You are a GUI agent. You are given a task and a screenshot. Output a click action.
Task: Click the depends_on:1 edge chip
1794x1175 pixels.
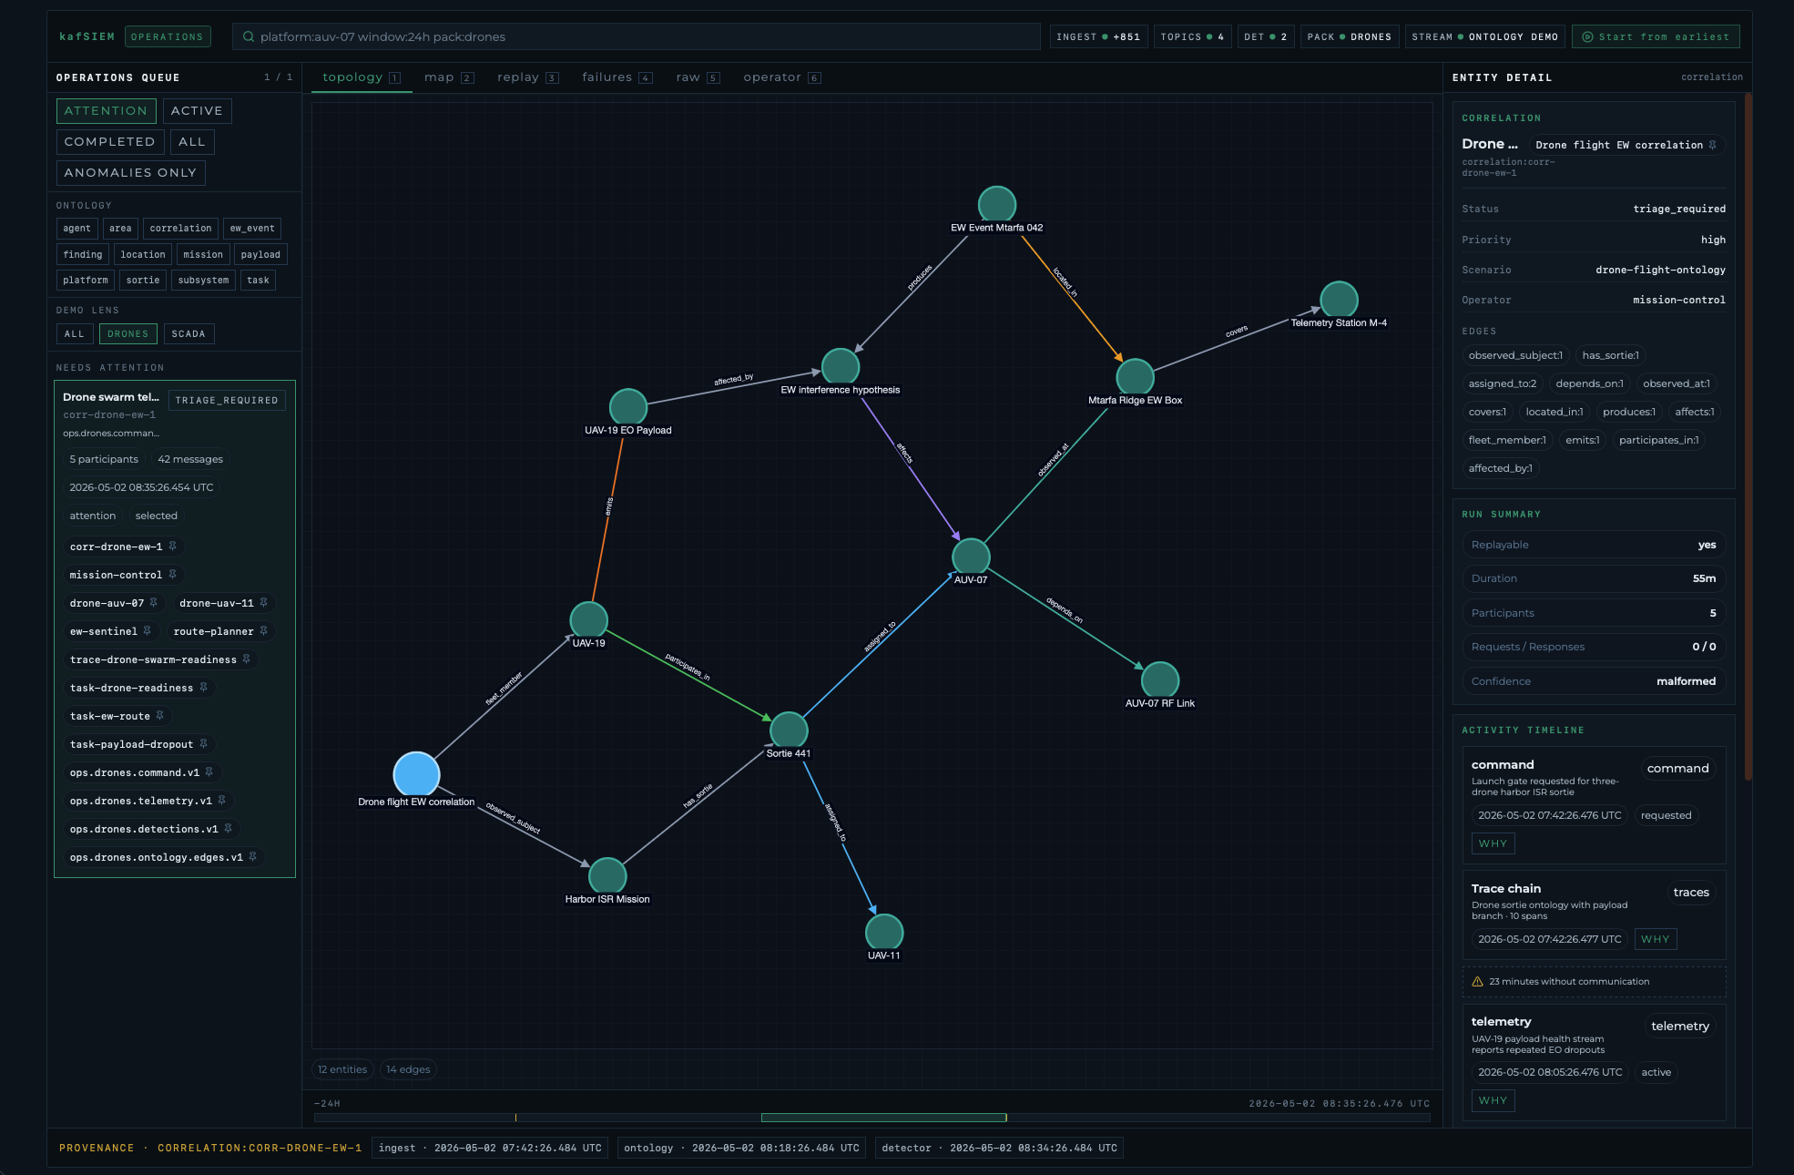[x=1589, y=384]
